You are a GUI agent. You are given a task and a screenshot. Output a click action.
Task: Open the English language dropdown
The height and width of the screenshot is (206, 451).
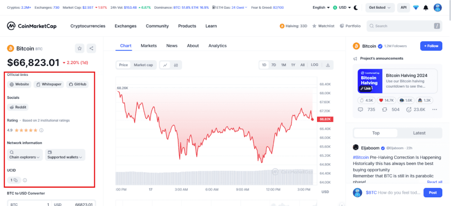[x=321, y=7]
